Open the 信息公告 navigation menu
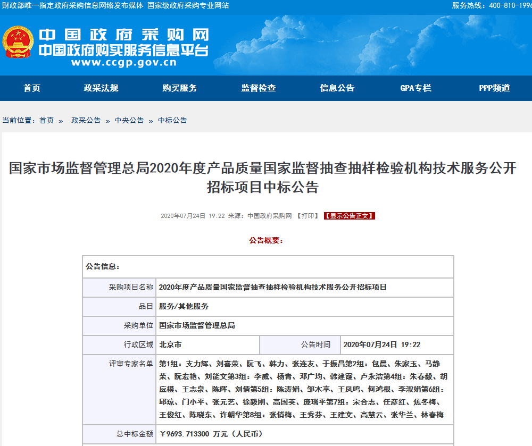Screen dimensions: 532x446 point(337,88)
